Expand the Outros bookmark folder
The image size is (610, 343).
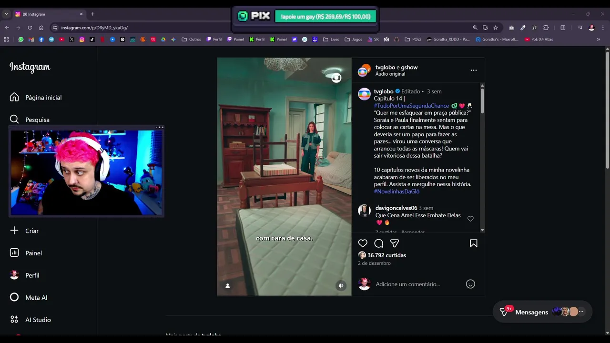coord(191,40)
